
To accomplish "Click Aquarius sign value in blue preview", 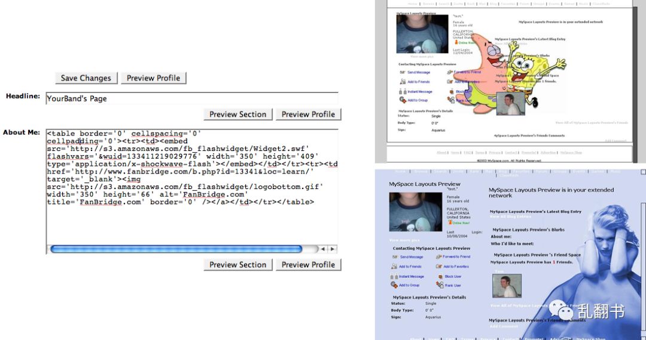I will click(433, 317).
